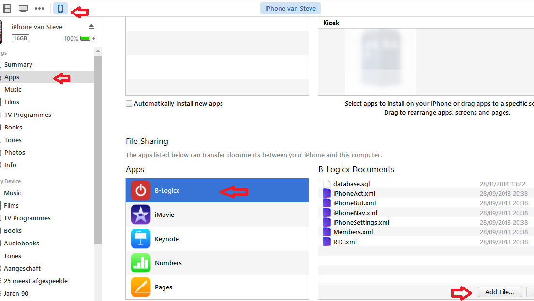Select iPhoneBut.xml document
Image resolution: width=534 pixels, height=301 pixels.
[426, 203]
